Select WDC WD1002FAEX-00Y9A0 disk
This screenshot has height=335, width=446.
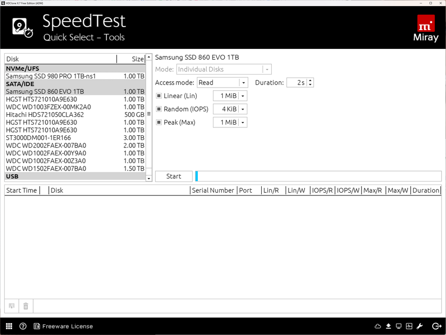75,153
